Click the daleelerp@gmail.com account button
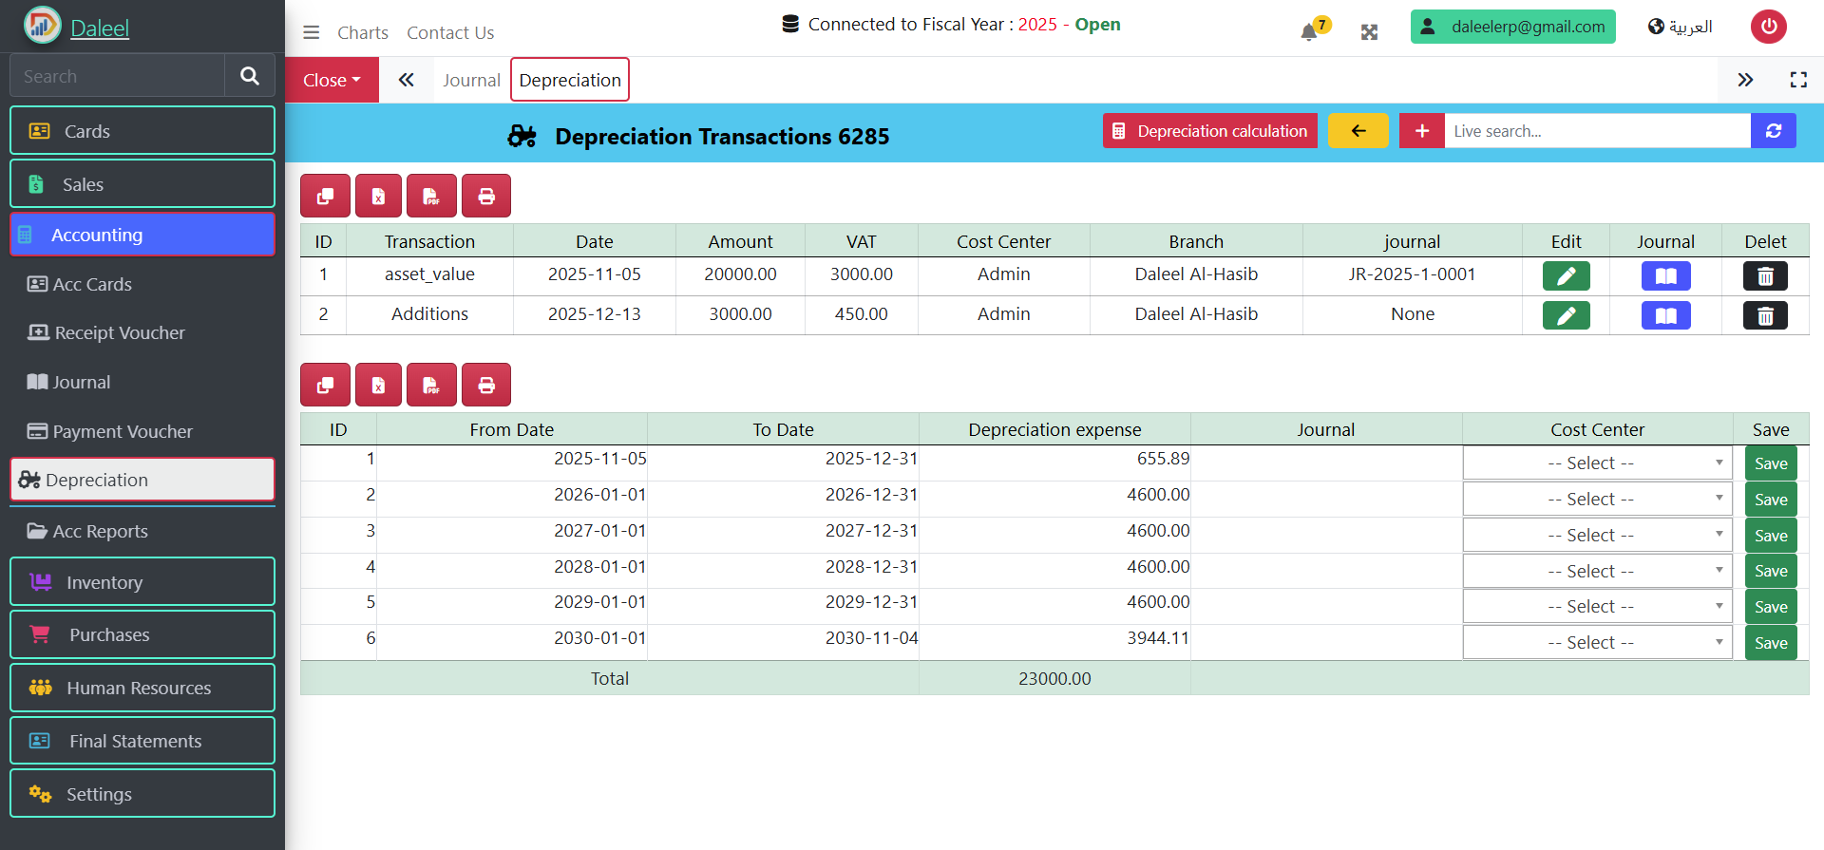 tap(1513, 27)
